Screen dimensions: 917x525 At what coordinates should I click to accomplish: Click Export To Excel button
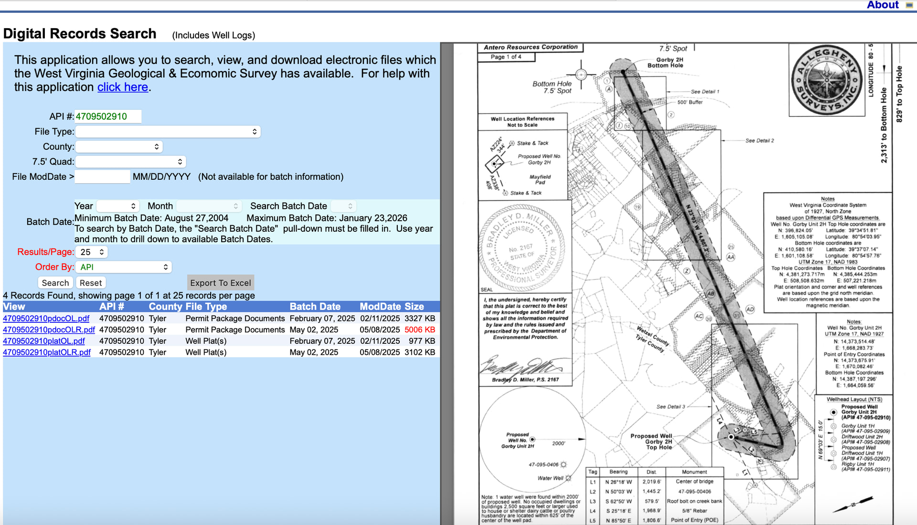tap(220, 283)
